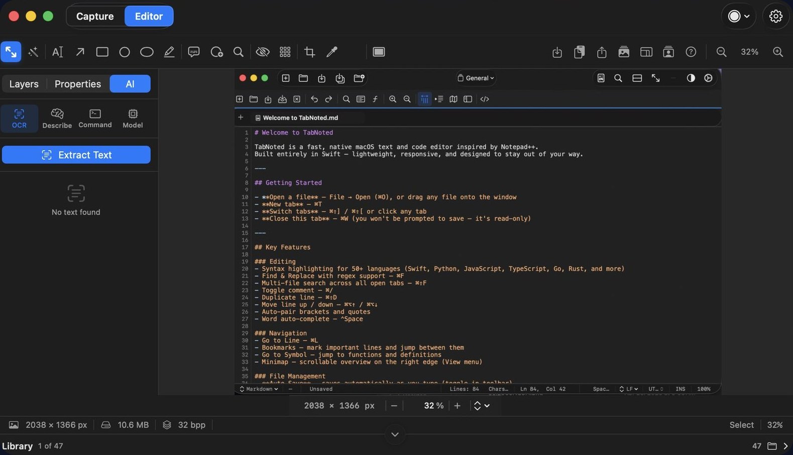Viewport: 793px width, 455px height.
Task: Click the canvas dimensions label below the image
Action: coord(339,406)
